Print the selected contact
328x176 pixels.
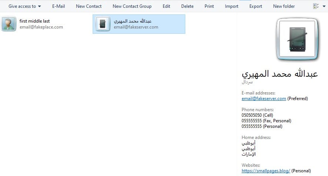209,6
